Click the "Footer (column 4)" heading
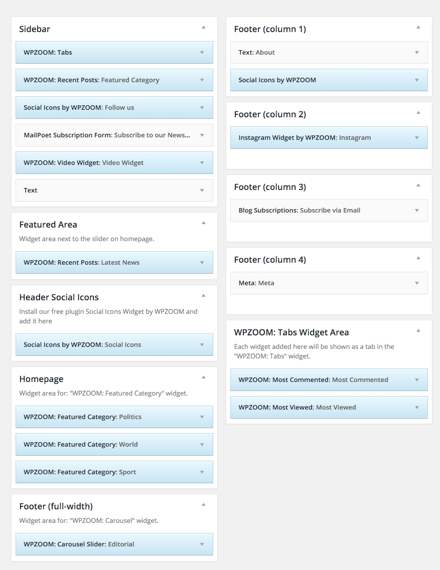Image resolution: width=440 pixels, height=570 pixels. point(270,260)
